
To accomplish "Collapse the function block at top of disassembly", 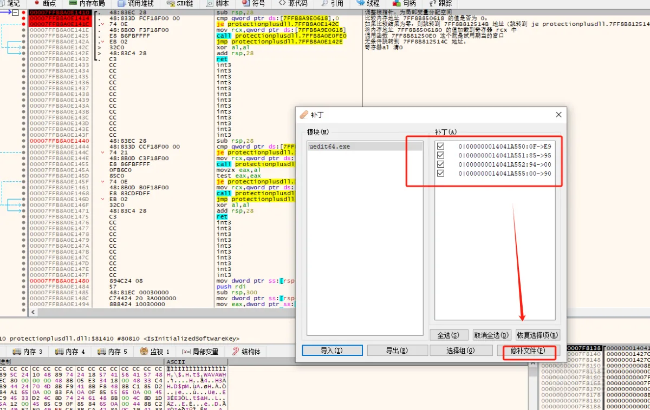I will click(15, 12).
